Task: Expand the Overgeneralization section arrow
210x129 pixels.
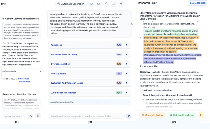Action: [126, 64]
